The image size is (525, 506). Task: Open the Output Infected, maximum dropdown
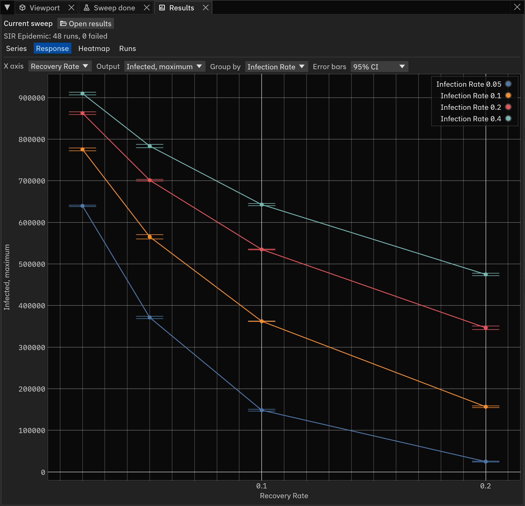[x=165, y=67]
